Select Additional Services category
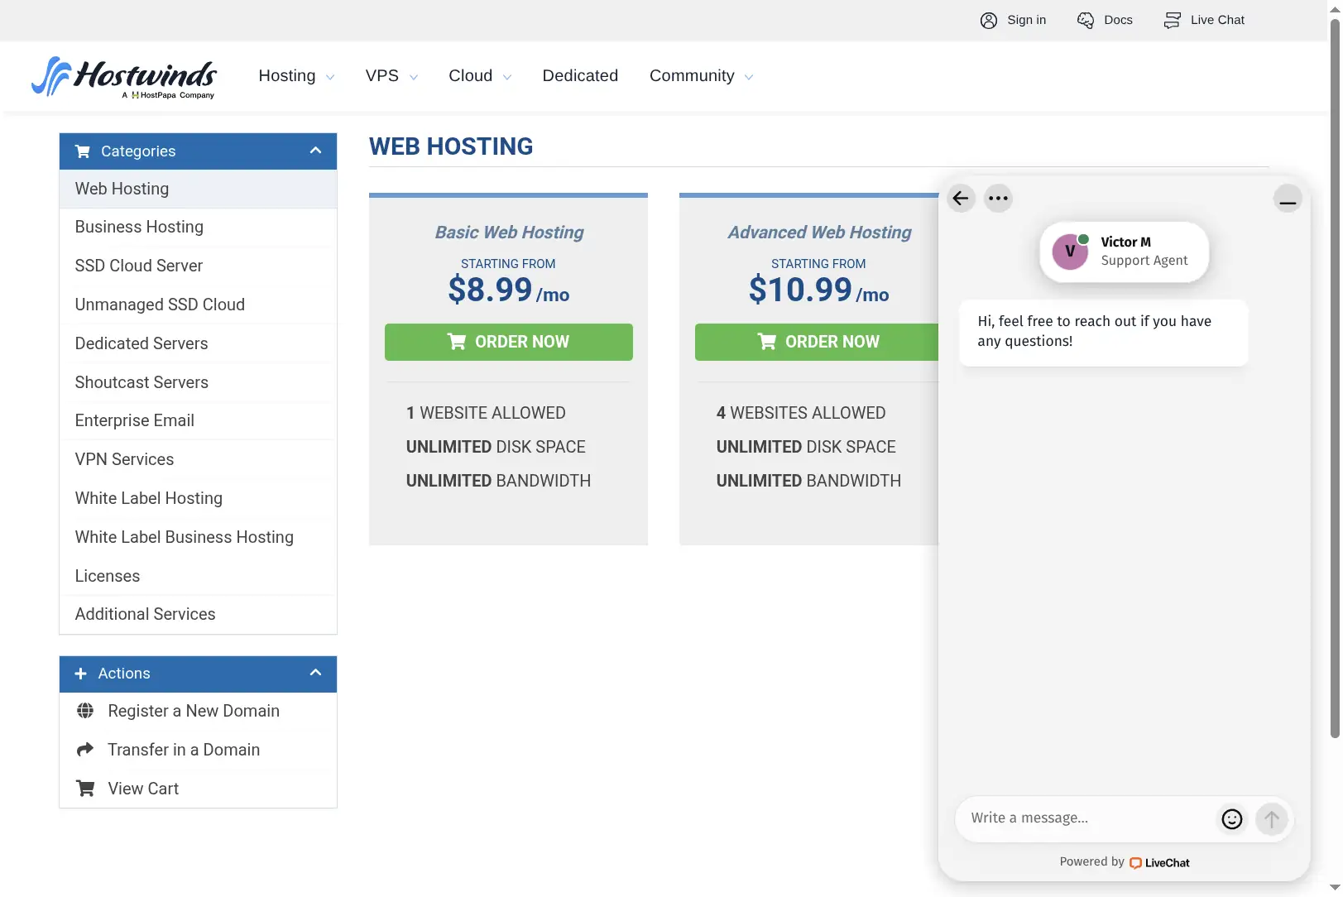This screenshot has width=1343, height=897. point(198,614)
